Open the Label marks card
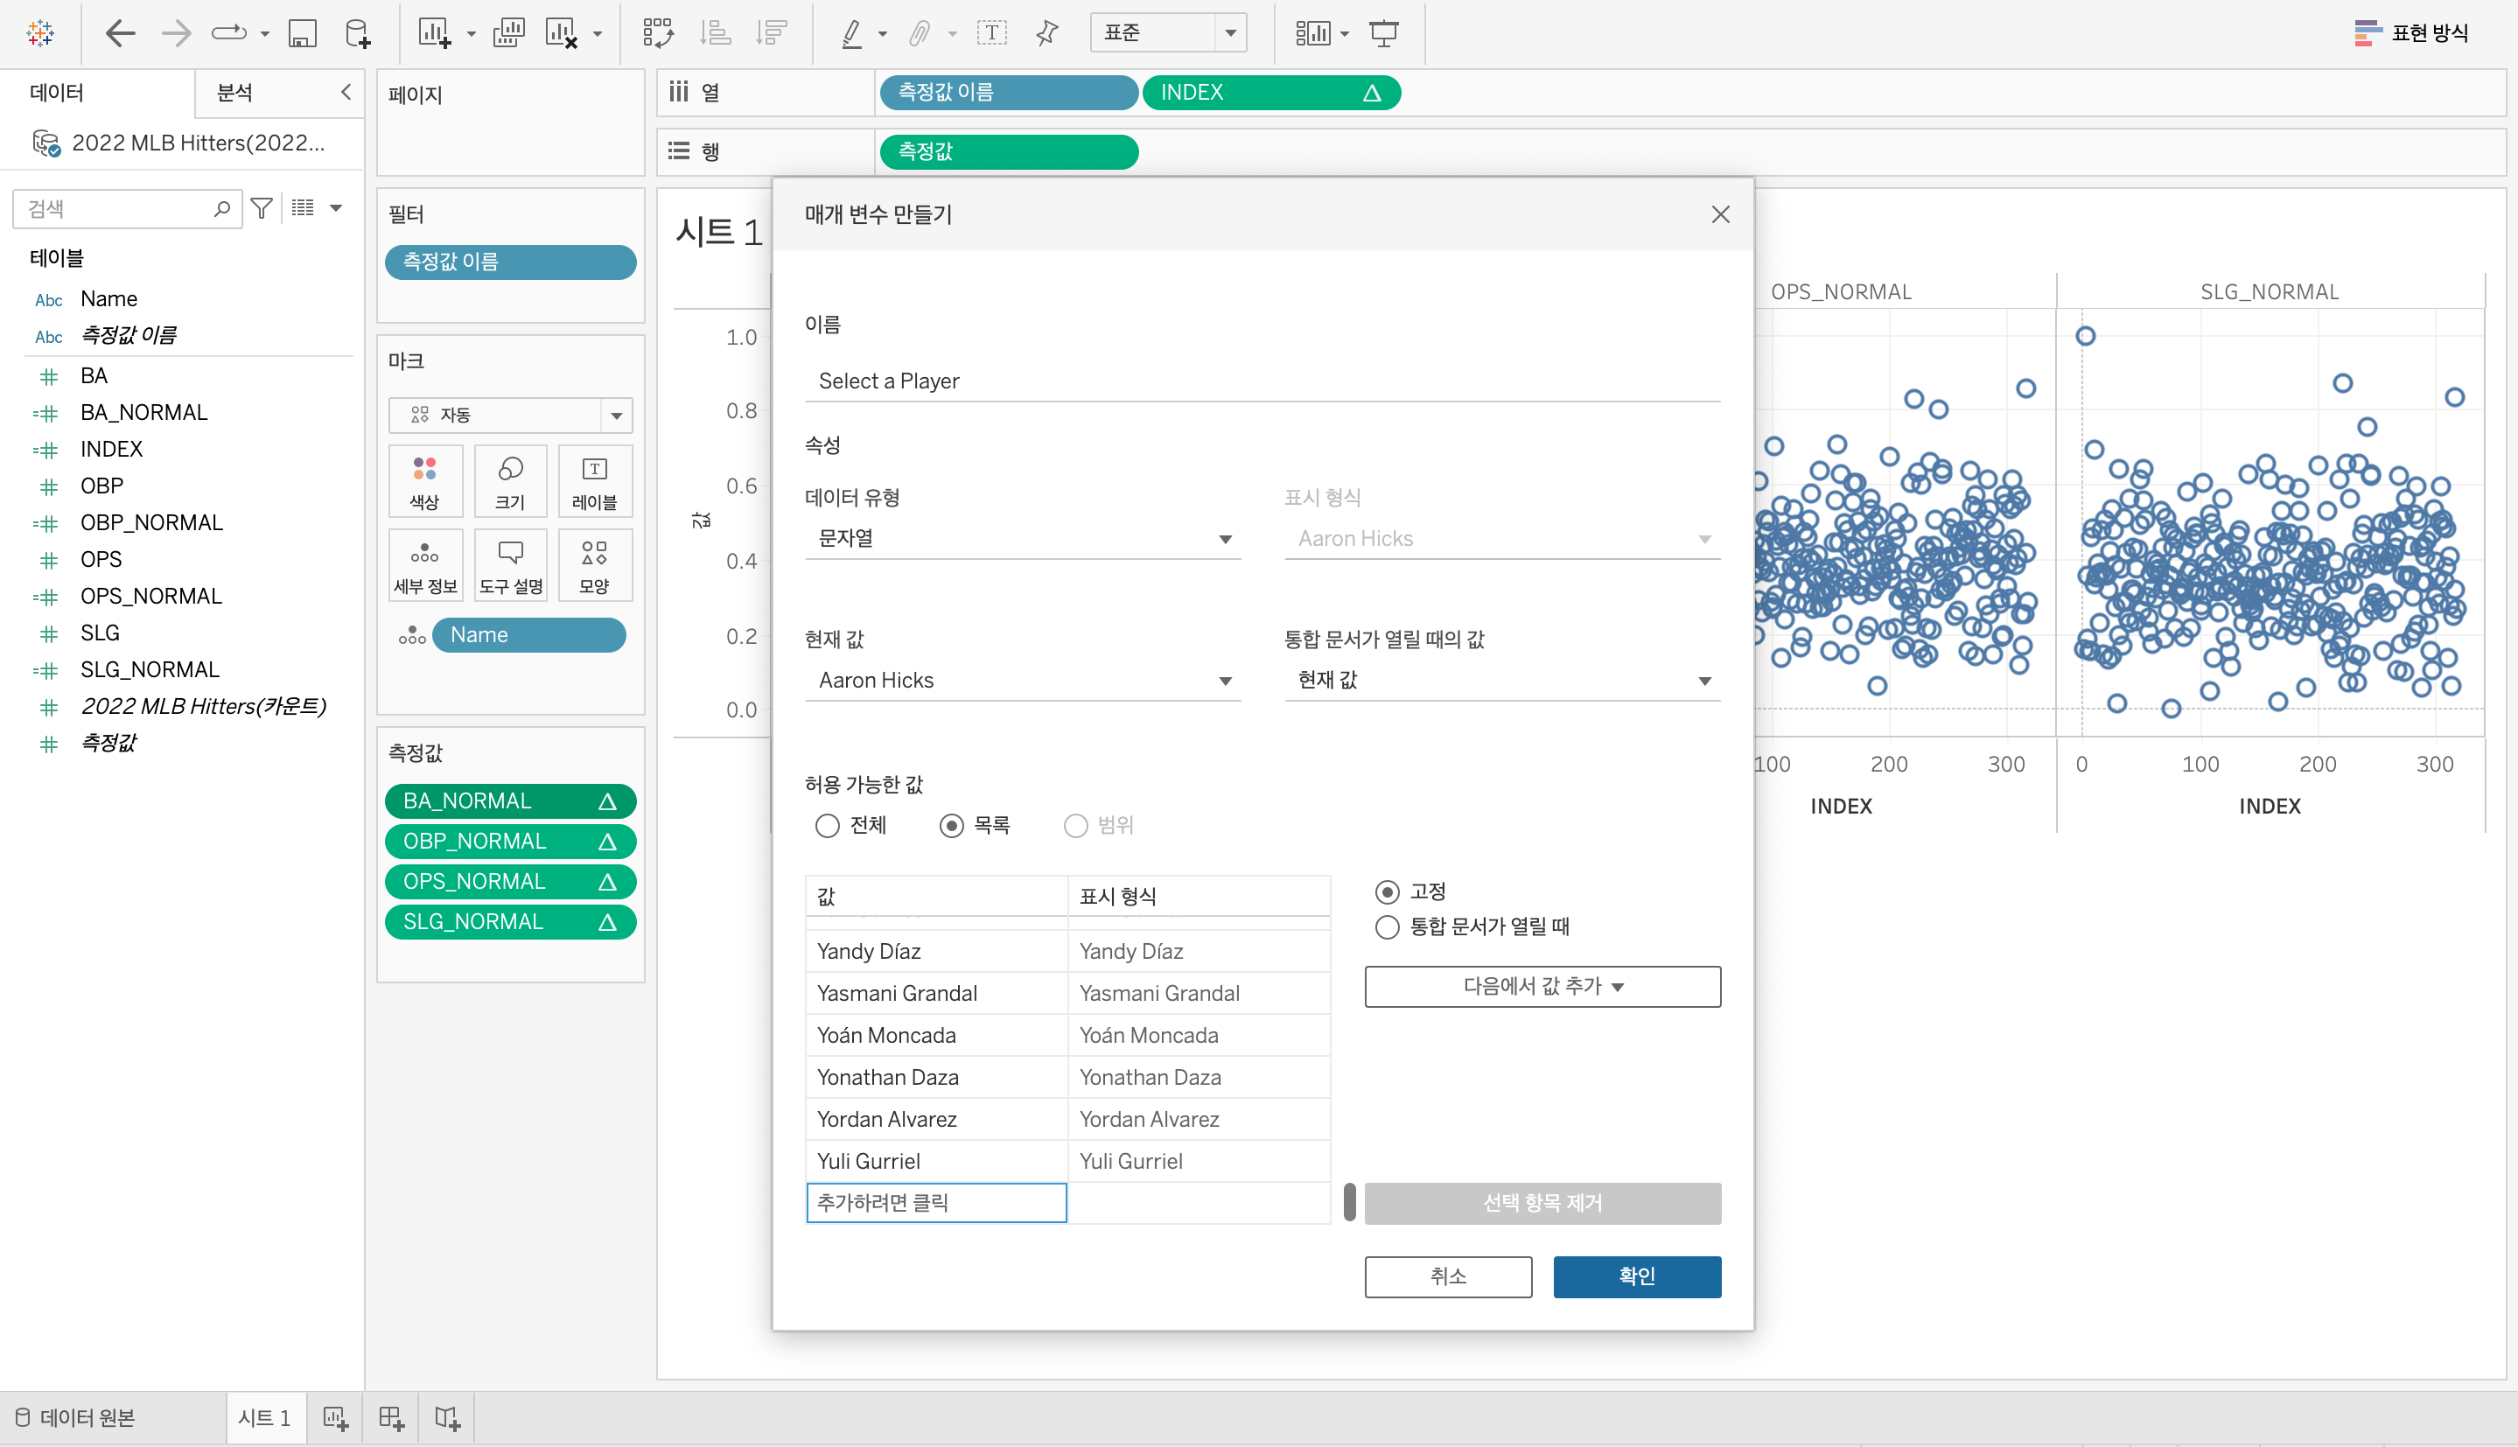Screen dimensions: 2518x1447 [x=594, y=482]
